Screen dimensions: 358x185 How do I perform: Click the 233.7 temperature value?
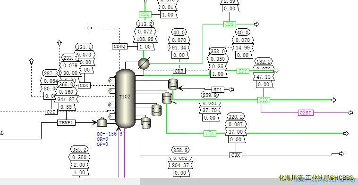[x=70, y=58]
